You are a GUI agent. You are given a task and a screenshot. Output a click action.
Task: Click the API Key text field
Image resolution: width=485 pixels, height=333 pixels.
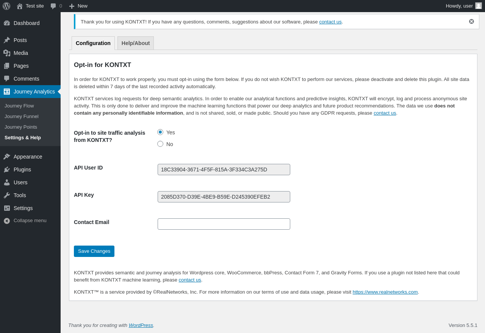224,197
